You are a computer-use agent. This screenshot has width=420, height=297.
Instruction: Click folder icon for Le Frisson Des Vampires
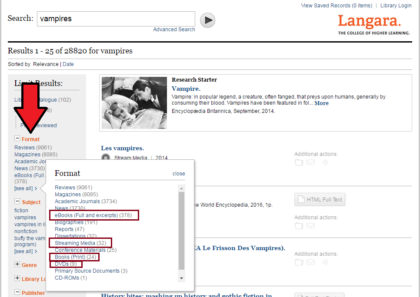point(299,262)
